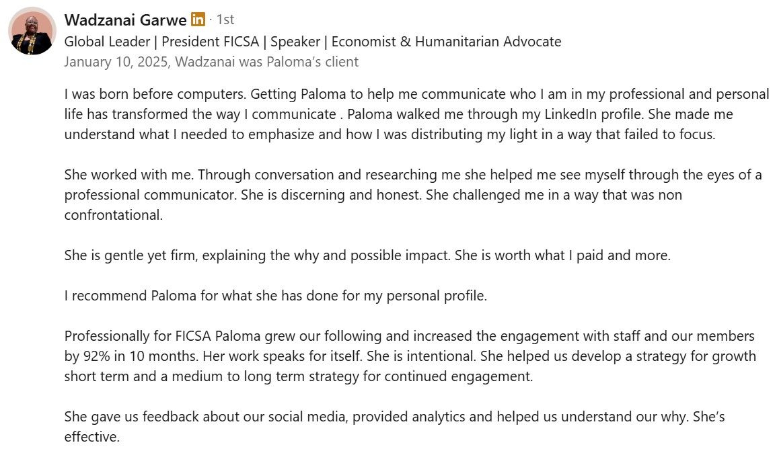Click the line 'I recommend Paloma for what she has done'
Image resolution: width=777 pixels, height=451 pixels.
click(x=276, y=296)
